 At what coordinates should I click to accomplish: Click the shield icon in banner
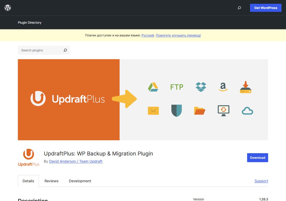point(177,111)
